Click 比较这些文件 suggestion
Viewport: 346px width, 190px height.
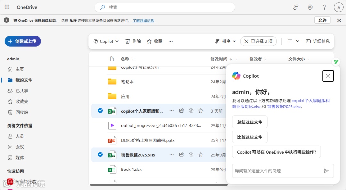(250, 137)
